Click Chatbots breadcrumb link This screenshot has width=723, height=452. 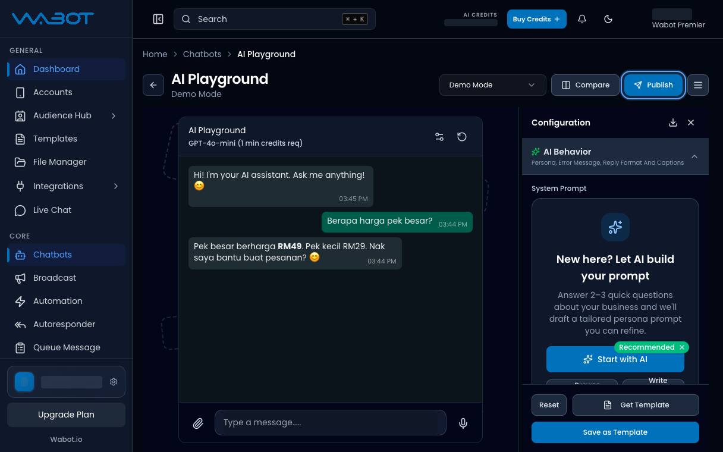[202, 54]
